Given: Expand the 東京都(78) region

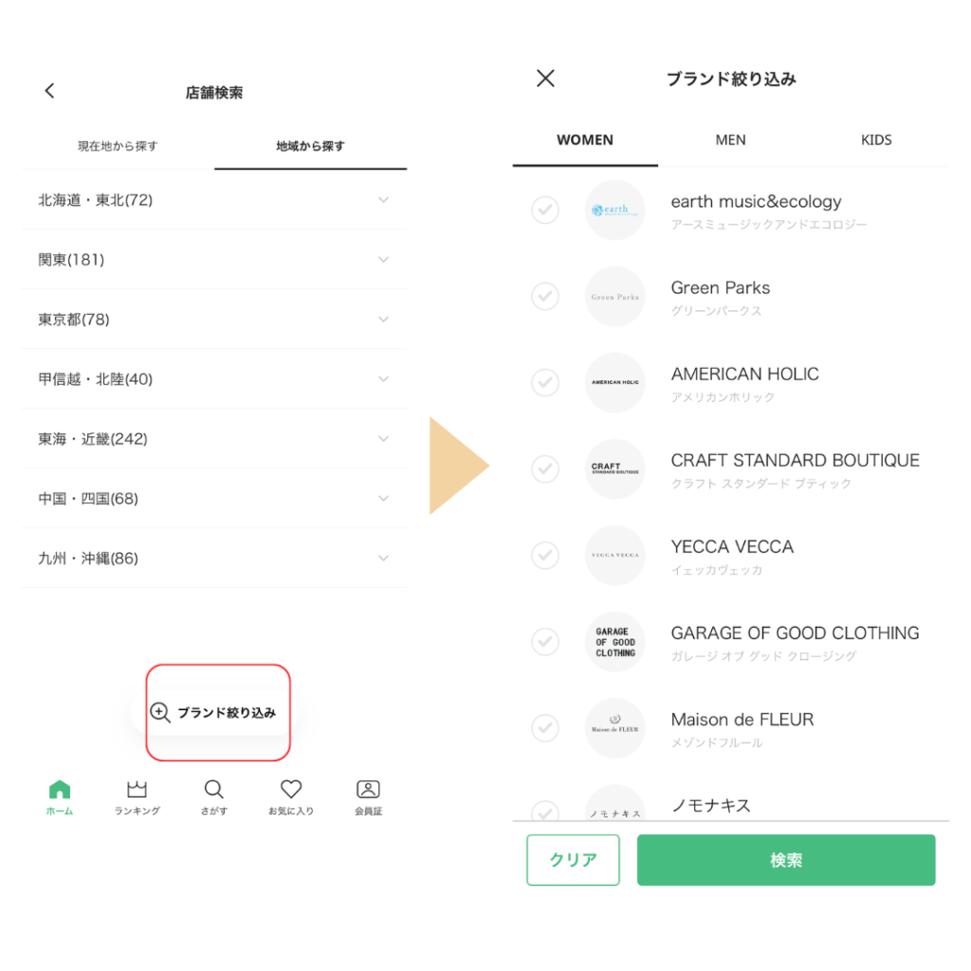Looking at the screenshot, I should tap(214, 320).
